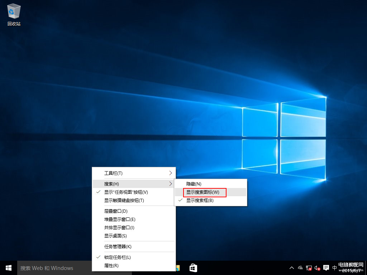Toggle 锁定任务栏(L) off
This screenshot has width=367, height=275.
134,257
